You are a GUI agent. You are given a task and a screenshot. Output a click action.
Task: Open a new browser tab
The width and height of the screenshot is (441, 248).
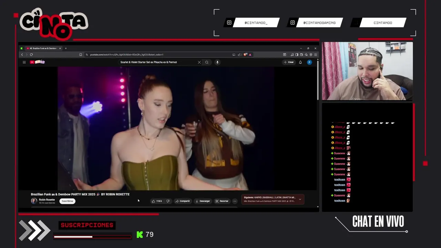click(66, 48)
